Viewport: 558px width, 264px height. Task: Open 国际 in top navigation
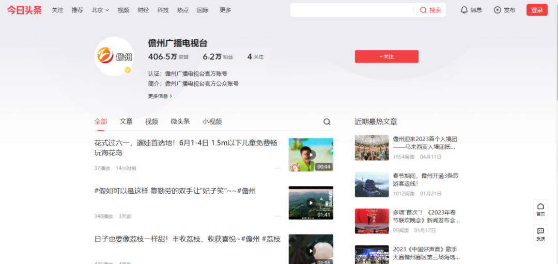pyautogui.click(x=203, y=10)
